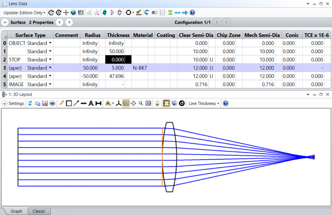332x215 pixels.
Task: Click the print icon in 3D Layout toolbar
Action: click(53, 104)
